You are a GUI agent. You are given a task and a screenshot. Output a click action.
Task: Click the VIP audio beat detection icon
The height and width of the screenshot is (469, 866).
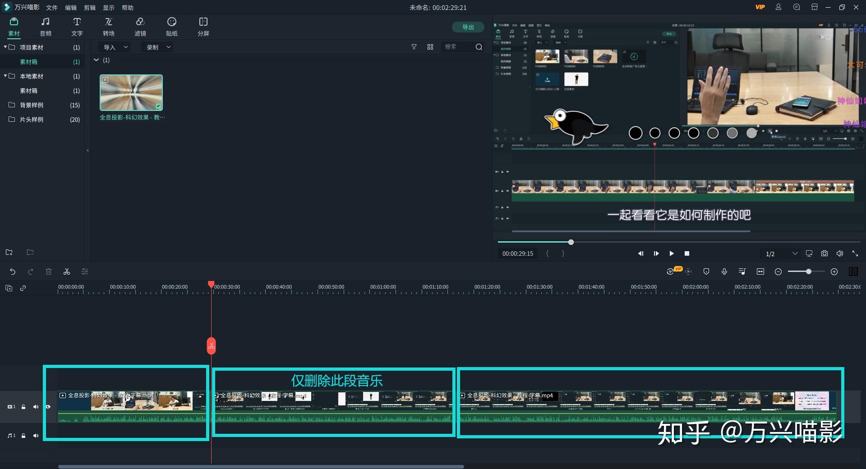tap(671, 271)
